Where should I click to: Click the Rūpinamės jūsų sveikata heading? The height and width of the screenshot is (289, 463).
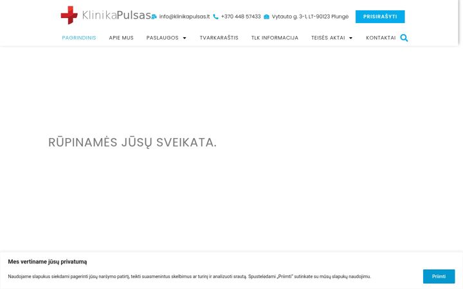[132, 142]
